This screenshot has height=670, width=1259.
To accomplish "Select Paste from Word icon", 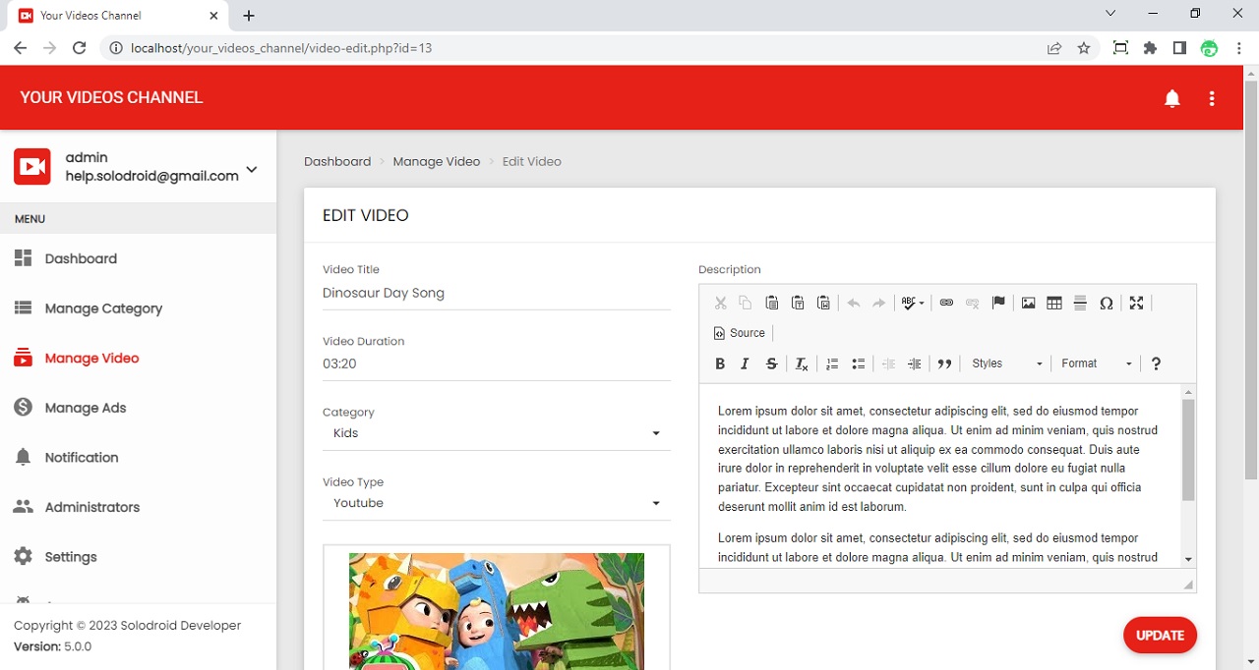I will 824,303.
